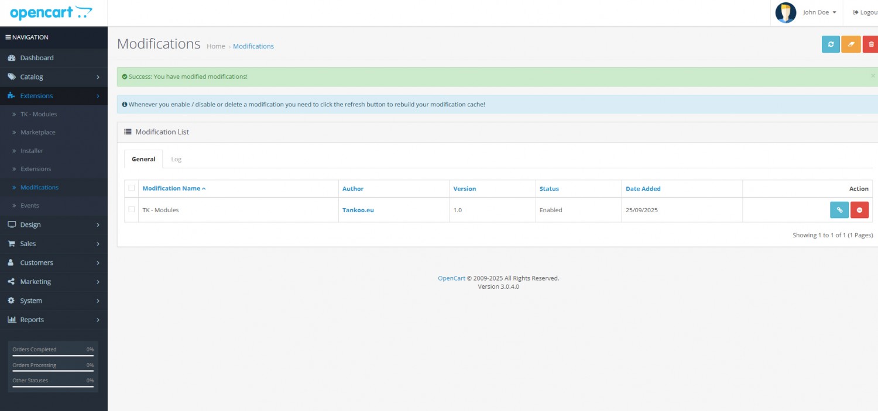Click the blue link icon for TK - Modules
878x411 pixels.
[839, 210]
